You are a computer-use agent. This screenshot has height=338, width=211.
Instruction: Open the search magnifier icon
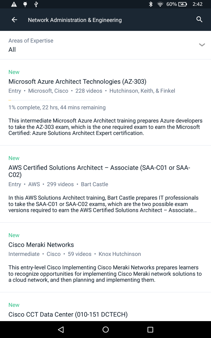click(199, 20)
